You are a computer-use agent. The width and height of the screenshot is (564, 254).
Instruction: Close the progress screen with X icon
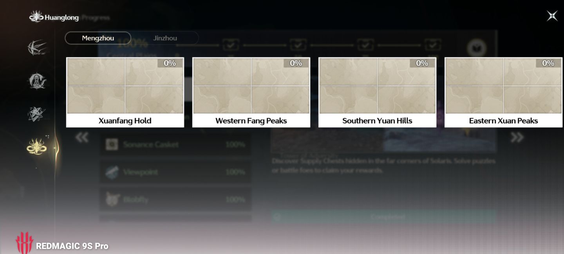(552, 16)
